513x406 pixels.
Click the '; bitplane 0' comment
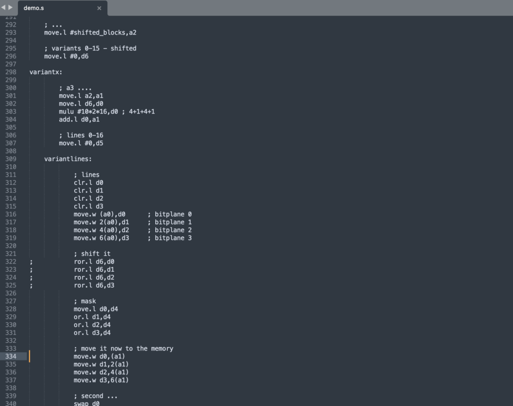169,214
